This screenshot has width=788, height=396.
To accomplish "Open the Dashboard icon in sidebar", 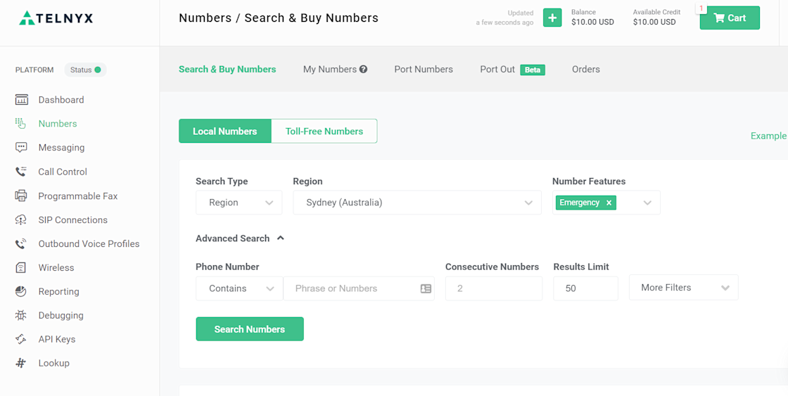I will click(x=21, y=99).
